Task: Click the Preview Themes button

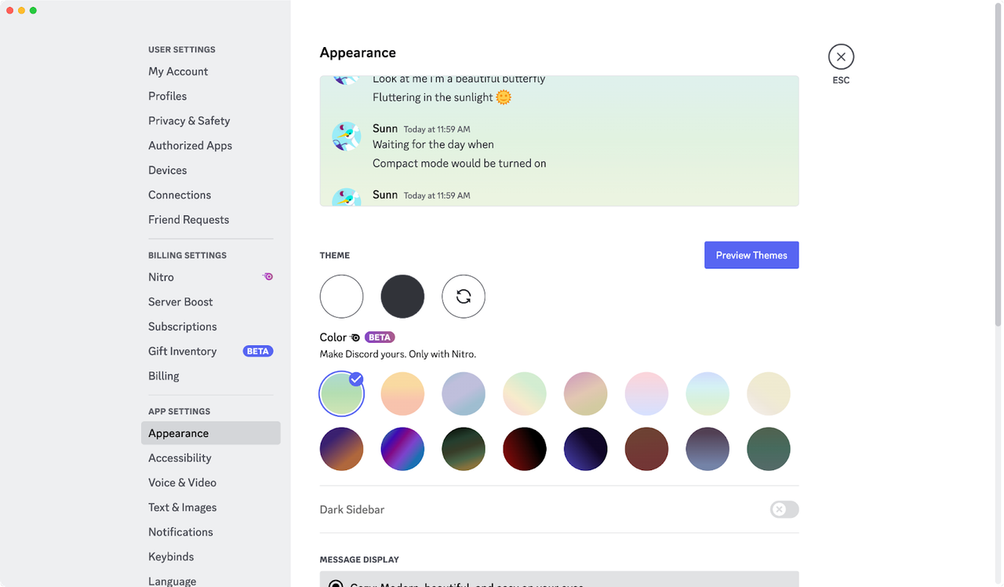Action: [x=751, y=255]
